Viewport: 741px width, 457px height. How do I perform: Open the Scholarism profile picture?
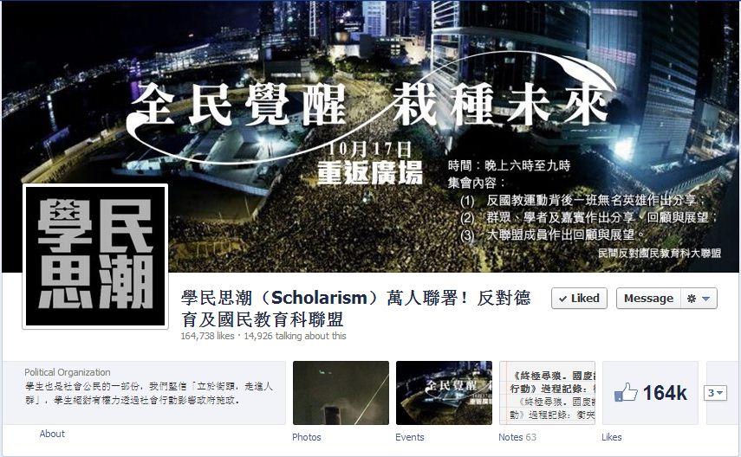[x=95, y=256]
